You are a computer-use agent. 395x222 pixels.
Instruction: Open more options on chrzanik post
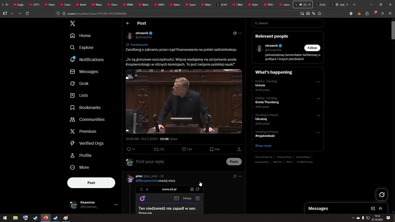pyautogui.click(x=240, y=33)
